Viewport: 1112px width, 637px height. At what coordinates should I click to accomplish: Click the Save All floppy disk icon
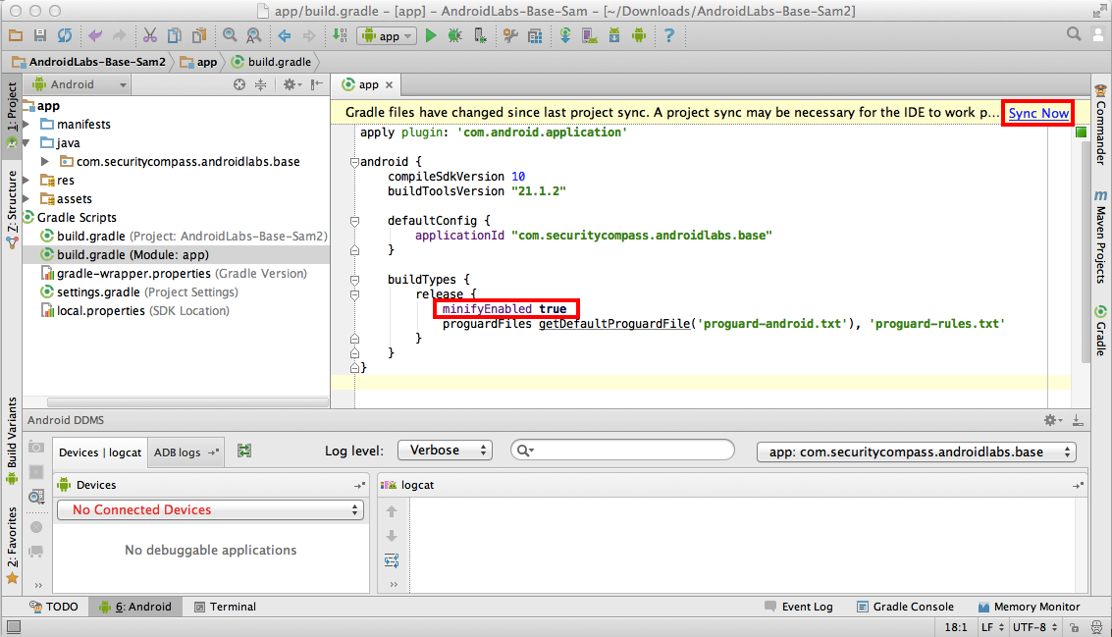[40, 35]
